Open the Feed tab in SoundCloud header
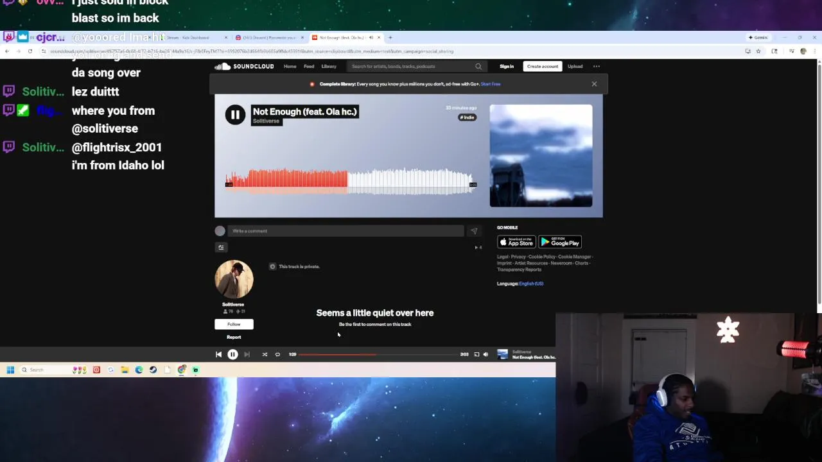The width and height of the screenshot is (822, 462). (309, 66)
